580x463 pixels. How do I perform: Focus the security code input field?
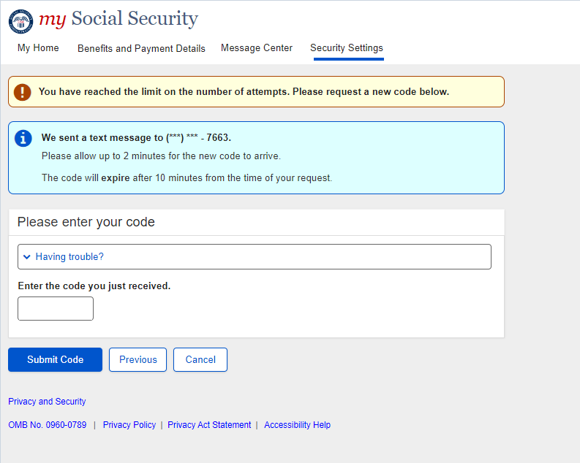click(x=56, y=308)
